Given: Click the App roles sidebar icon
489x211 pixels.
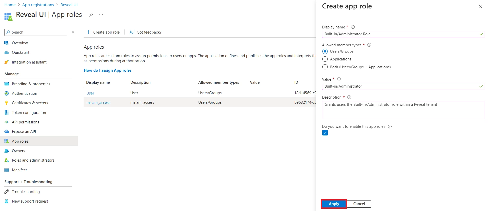Looking at the screenshot, I should 7,141.
